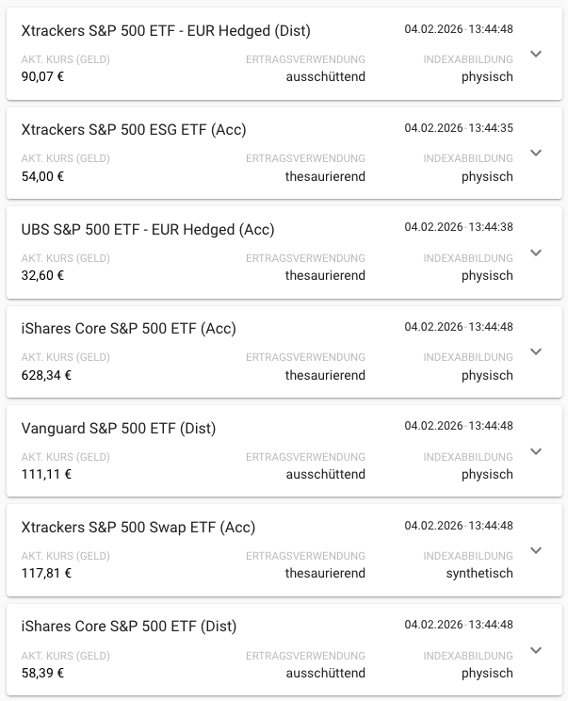Screen dimensions: 568x701
Task: Show details for Xtrackers S&P 500 Swap ETF chevron
Action: [x=536, y=550]
